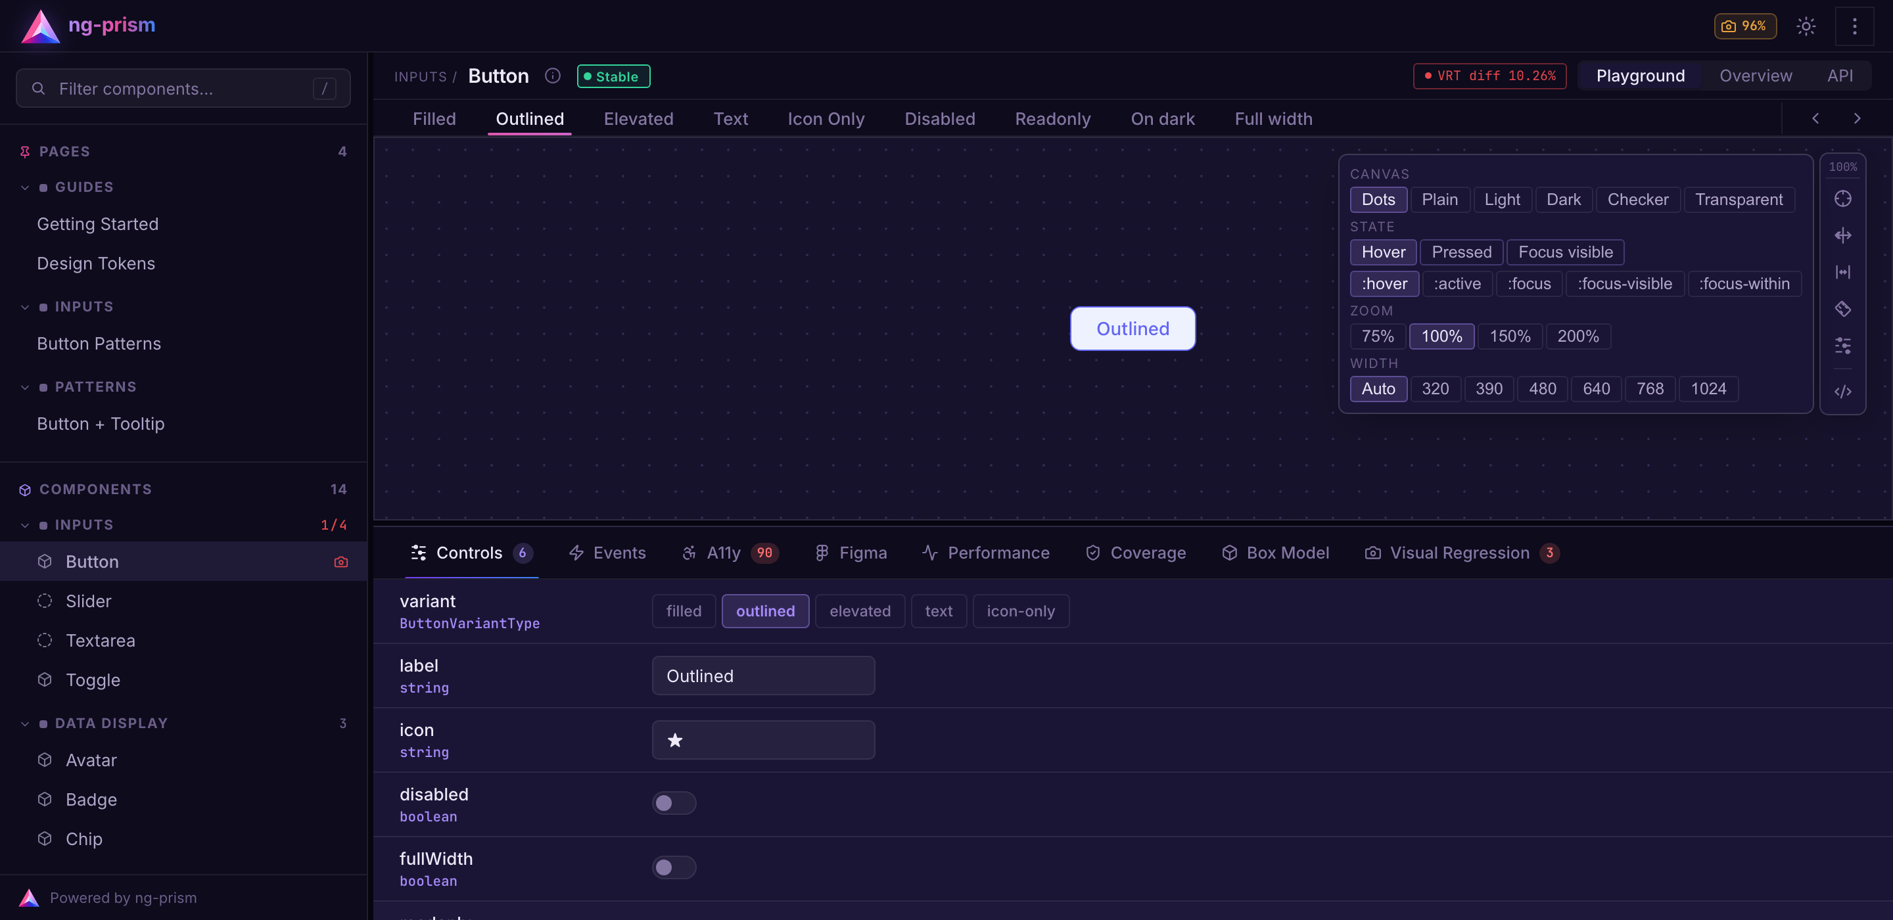The image size is (1893, 920).
Task: Set canvas width to 768
Action: pos(1650,389)
